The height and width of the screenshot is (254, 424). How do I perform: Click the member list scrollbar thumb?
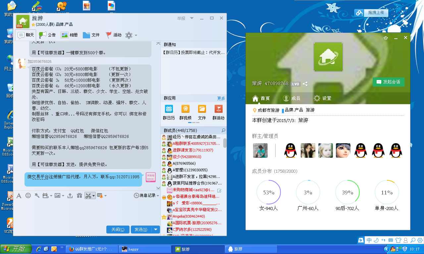tap(225, 143)
